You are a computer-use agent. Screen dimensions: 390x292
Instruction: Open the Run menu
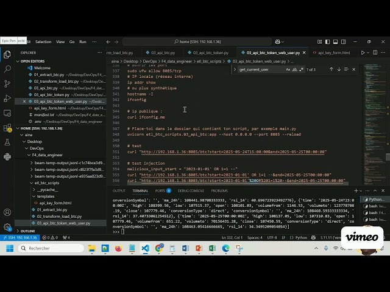pos(83,42)
